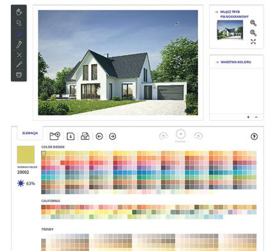Screen dimensions: 275x251
Task: Zoom in with the upper magnifier icon
Action: point(253,23)
